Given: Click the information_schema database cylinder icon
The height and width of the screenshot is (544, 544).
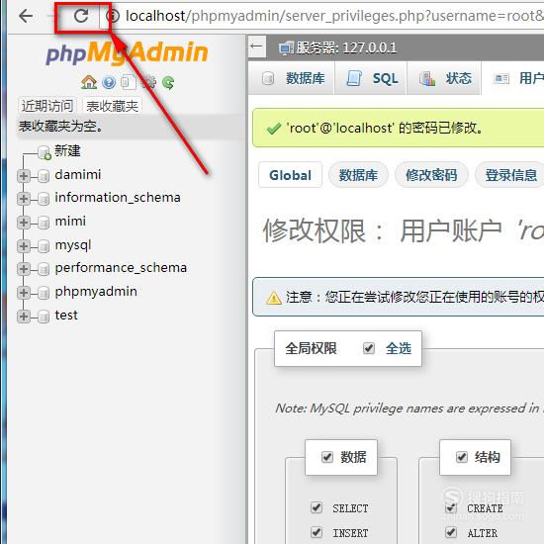Looking at the screenshot, I should (x=44, y=199).
